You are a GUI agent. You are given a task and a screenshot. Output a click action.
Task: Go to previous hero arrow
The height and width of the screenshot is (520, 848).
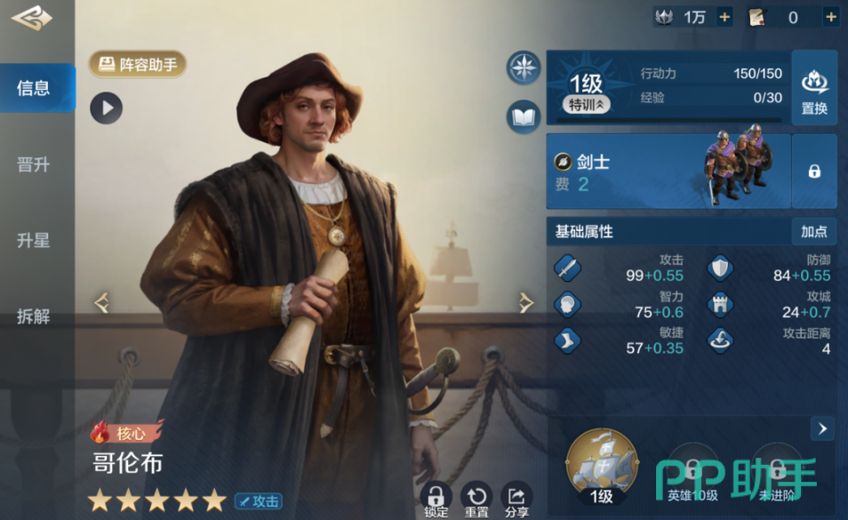(x=101, y=303)
